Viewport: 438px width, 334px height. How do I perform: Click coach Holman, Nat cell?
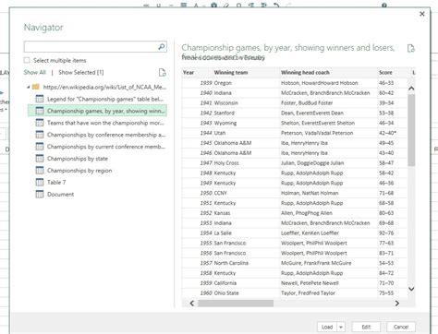click(328, 193)
